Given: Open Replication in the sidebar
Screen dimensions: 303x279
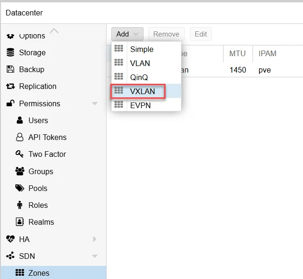Looking at the screenshot, I should pos(53,86).
